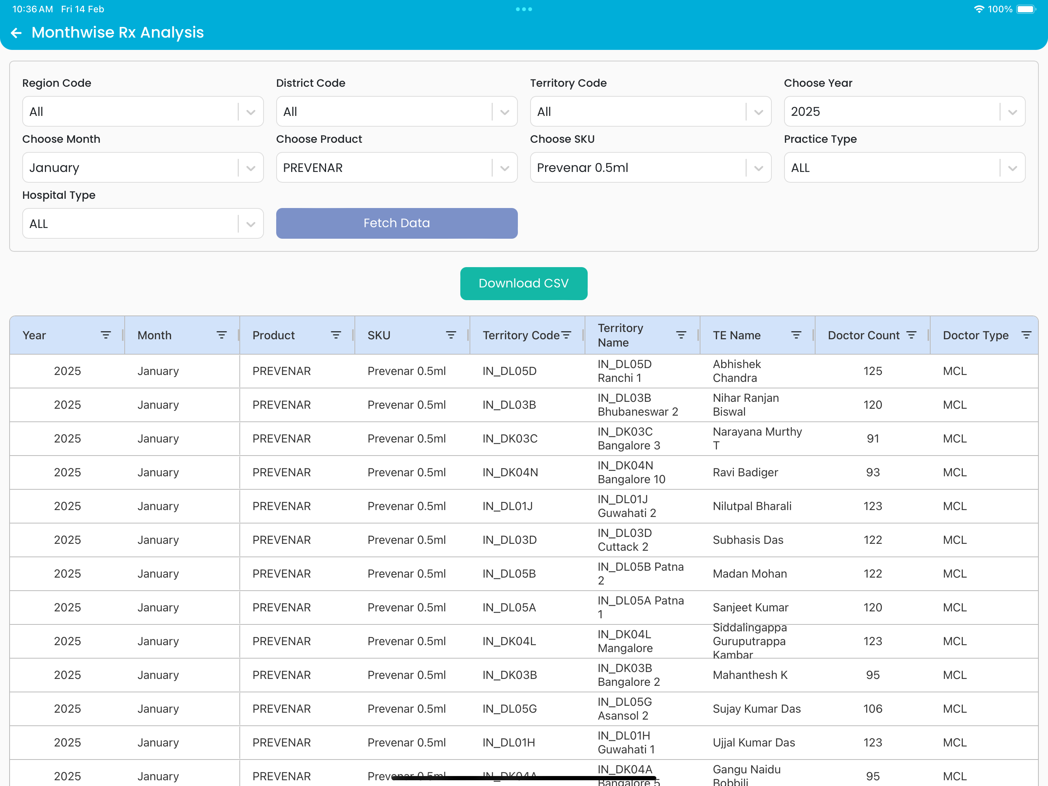Open the Doctor Count column filter icon

point(911,335)
